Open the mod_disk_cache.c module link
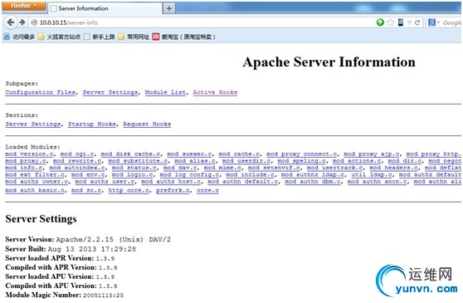 pos(130,154)
